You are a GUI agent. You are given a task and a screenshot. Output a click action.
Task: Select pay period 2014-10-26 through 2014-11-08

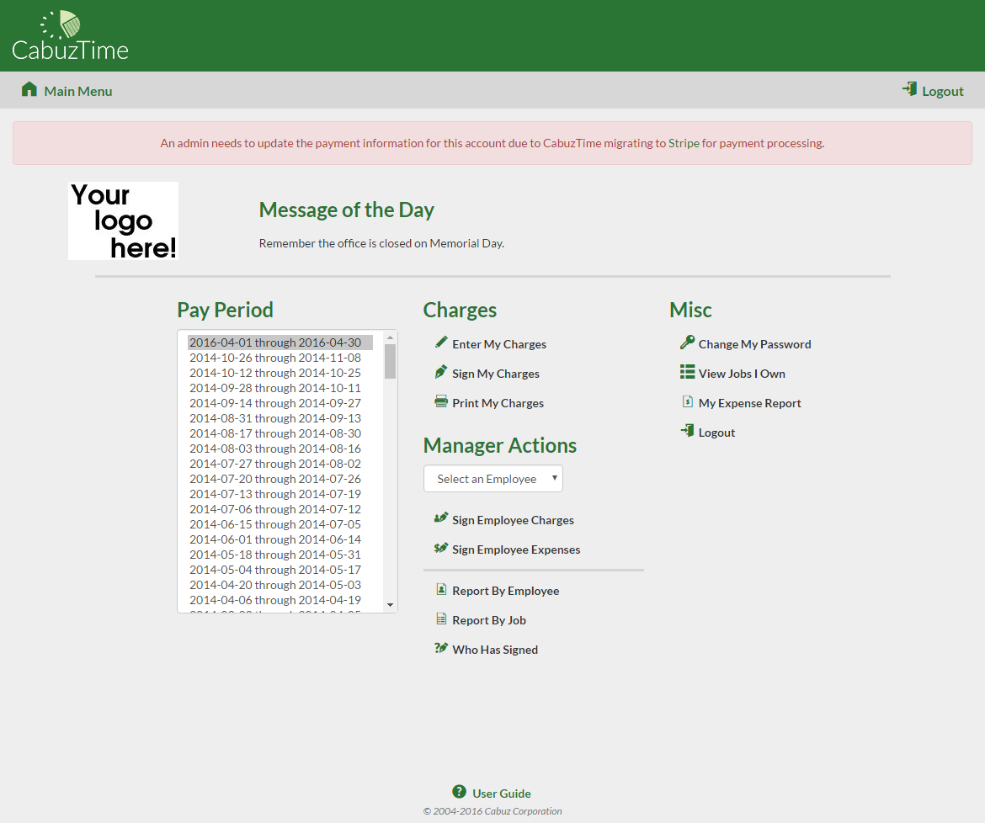274,357
